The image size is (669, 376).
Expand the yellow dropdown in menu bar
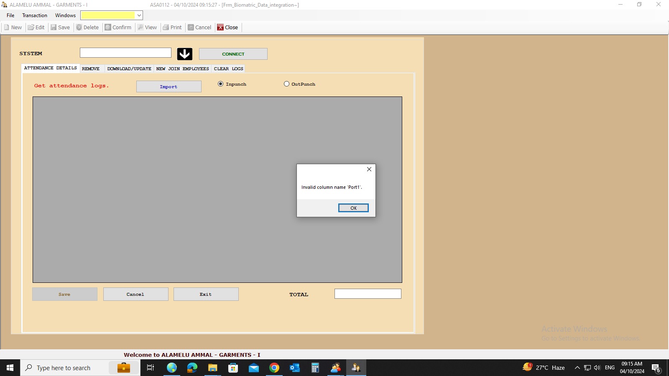point(139,15)
